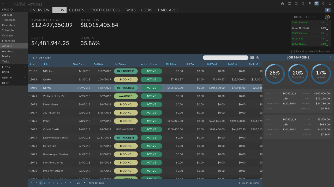
Task: Click the warning icon beside Jobs Included
Action: 327,17
